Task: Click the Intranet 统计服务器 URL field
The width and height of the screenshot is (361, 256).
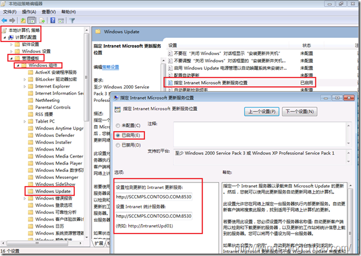Action: pyautogui.click(x=154, y=216)
